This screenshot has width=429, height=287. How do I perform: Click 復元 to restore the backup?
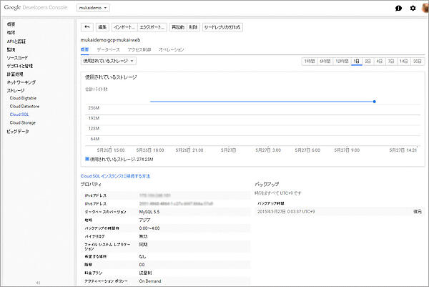[x=417, y=212]
